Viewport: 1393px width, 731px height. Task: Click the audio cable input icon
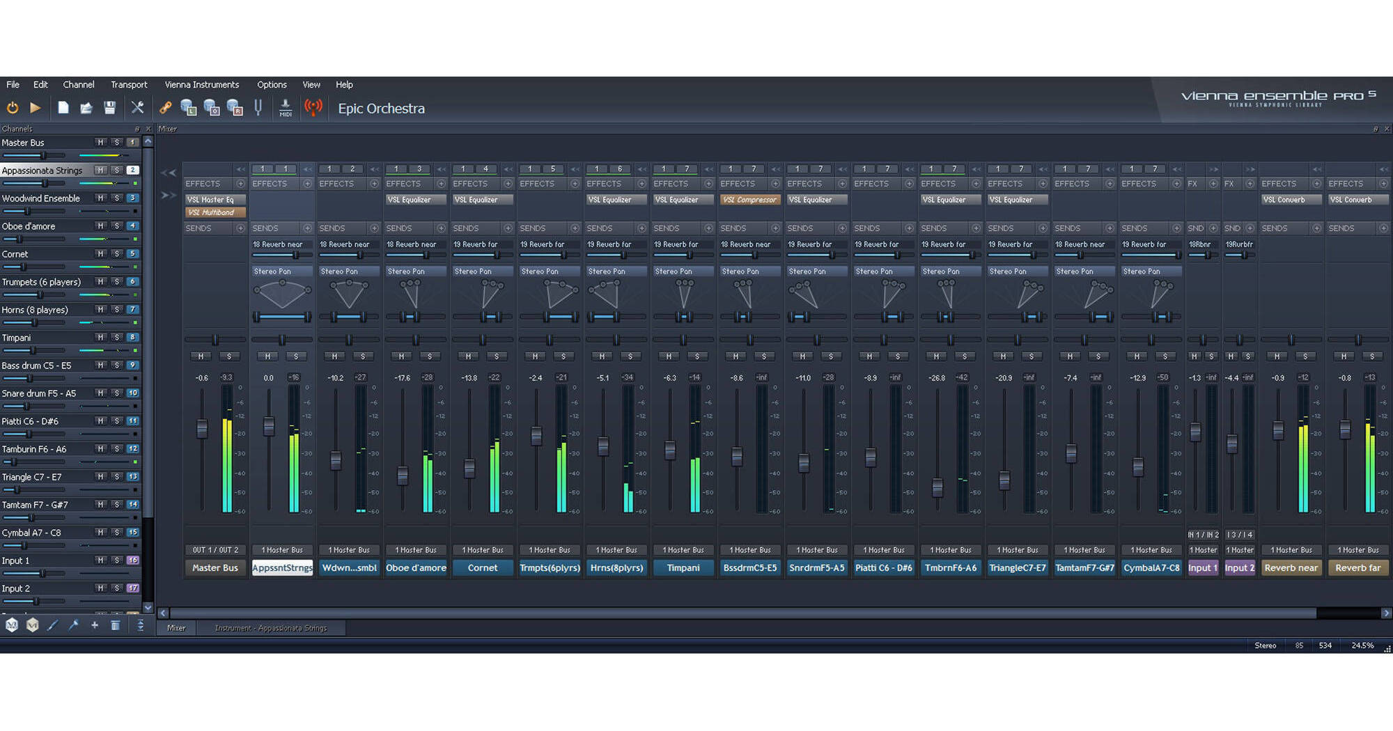53,625
